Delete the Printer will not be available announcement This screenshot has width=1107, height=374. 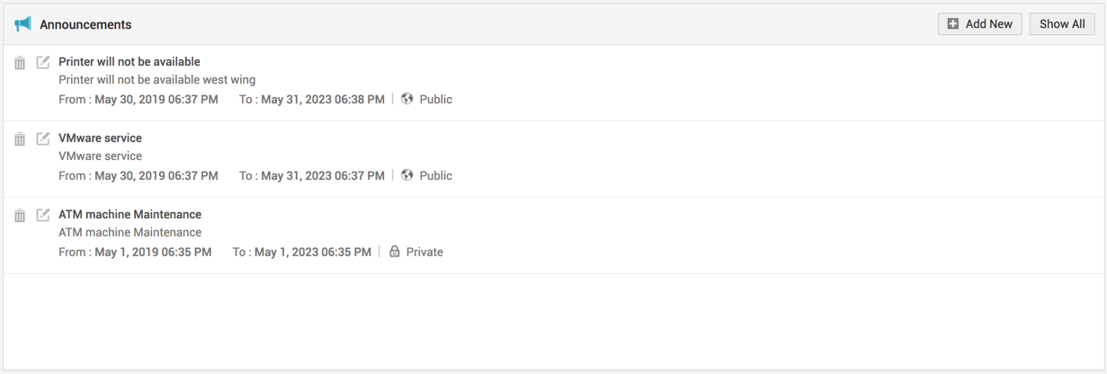pyautogui.click(x=20, y=63)
